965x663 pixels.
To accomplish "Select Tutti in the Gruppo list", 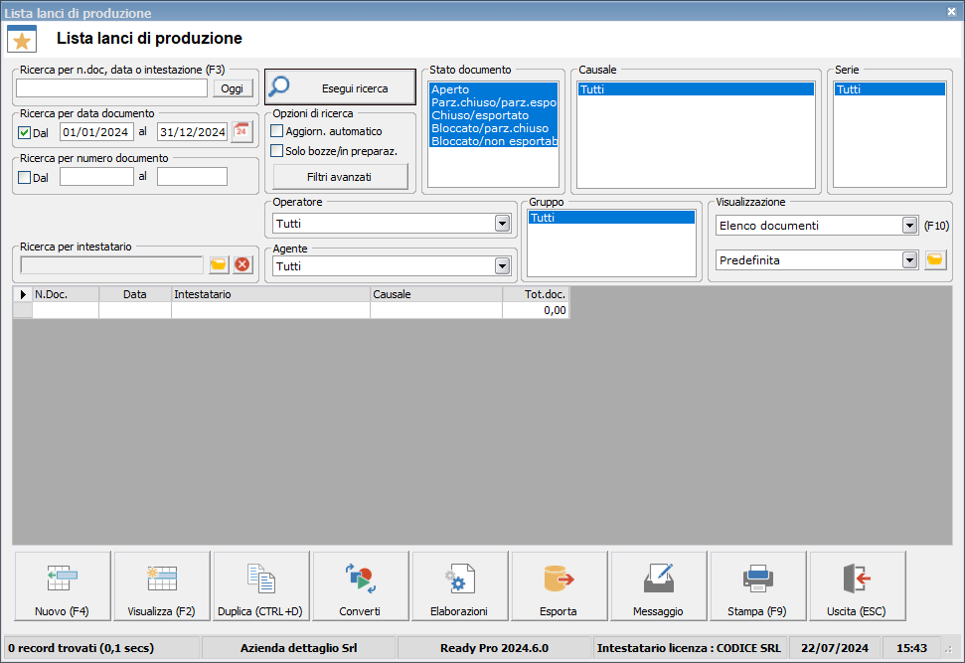I will tap(612, 218).
